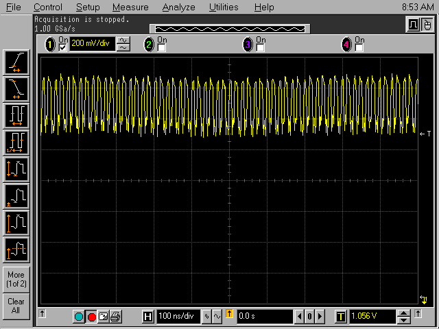Toggle channel 1 On checkbox
The image size is (439, 329).
(x=63, y=47)
